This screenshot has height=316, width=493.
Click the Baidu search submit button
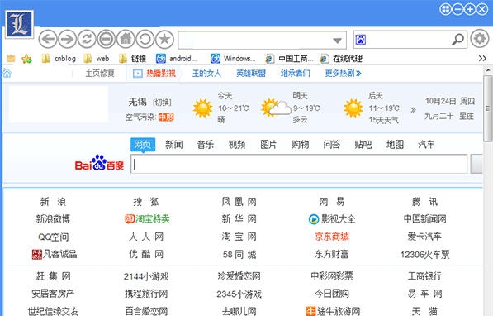pyautogui.click(x=476, y=164)
